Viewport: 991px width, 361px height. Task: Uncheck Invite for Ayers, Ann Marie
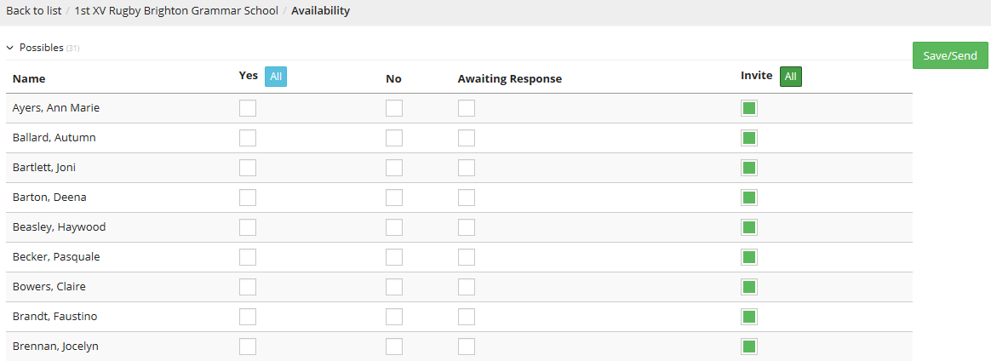click(749, 108)
